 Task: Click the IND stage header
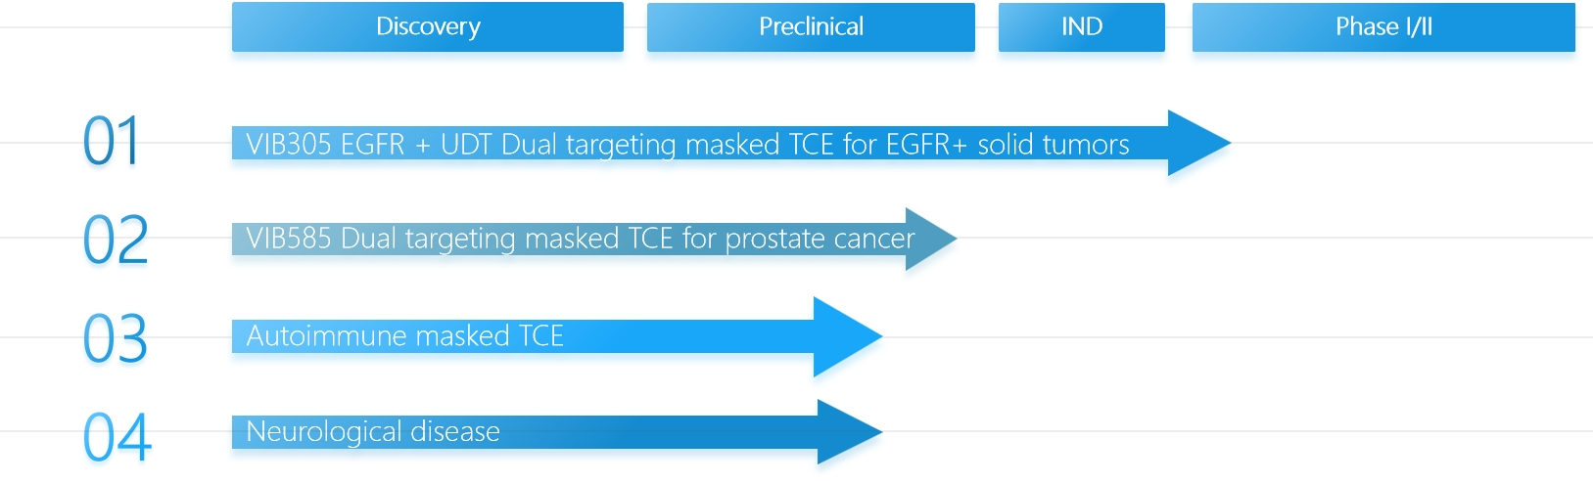click(1081, 26)
